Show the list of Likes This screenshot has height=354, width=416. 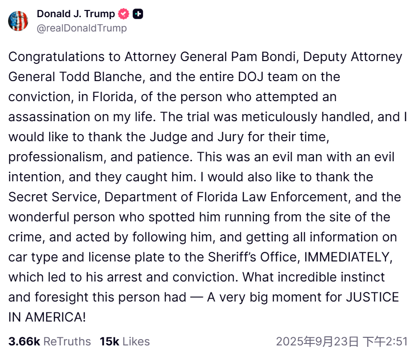(x=136, y=342)
